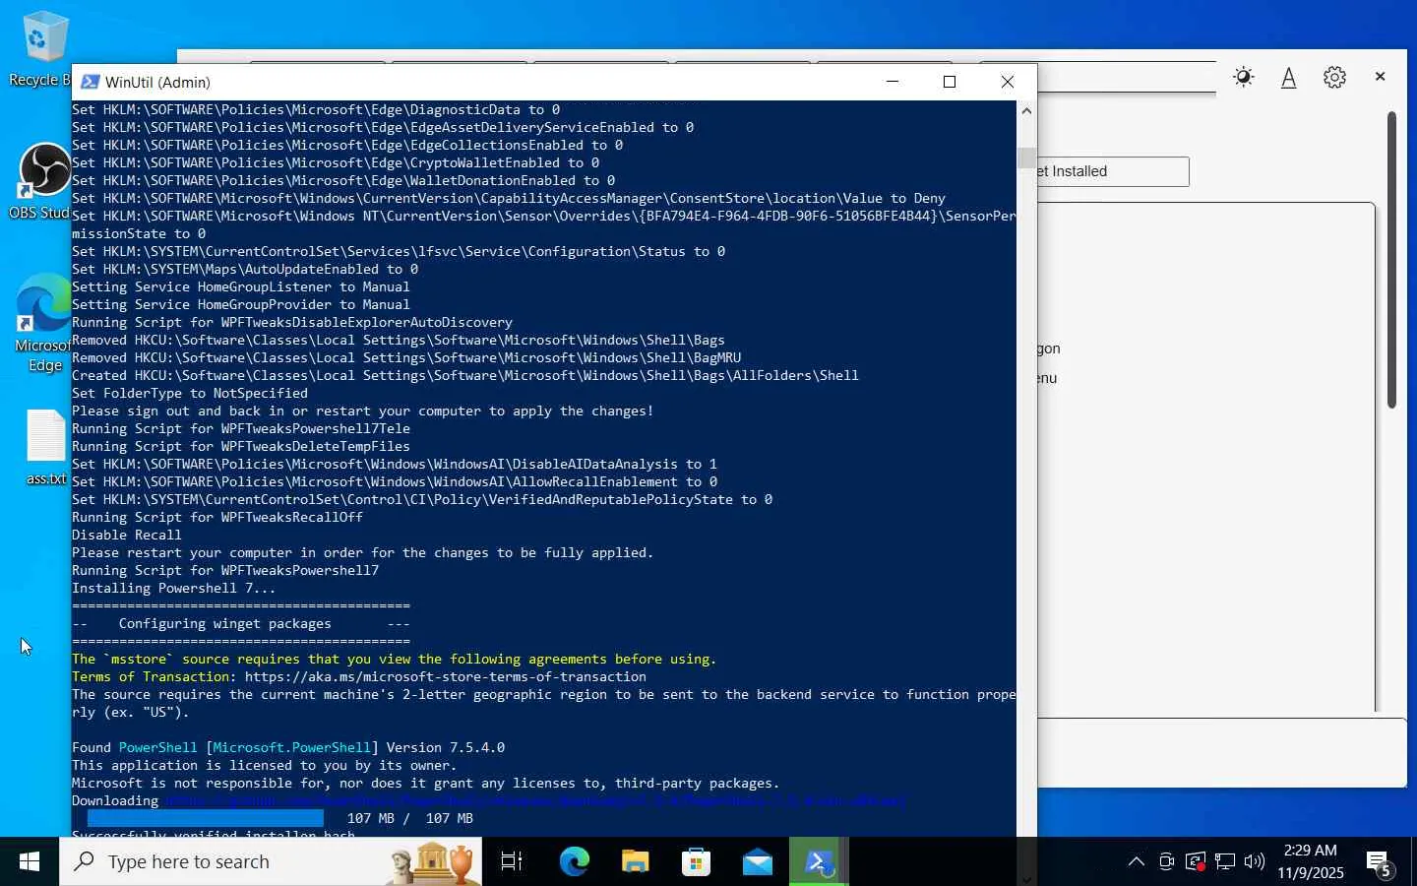Open Microsoft Store from the taskbar

pos(697,862)
